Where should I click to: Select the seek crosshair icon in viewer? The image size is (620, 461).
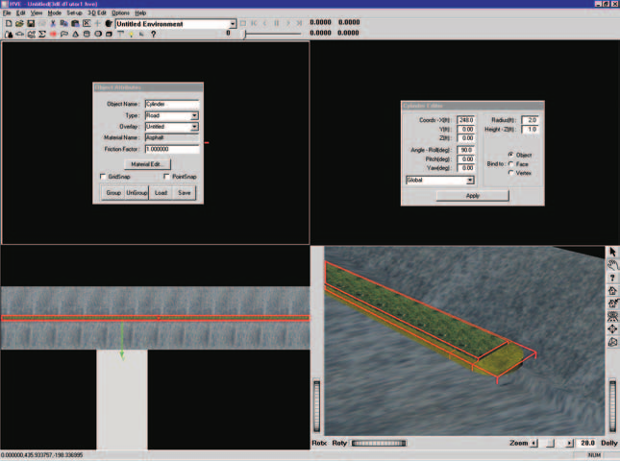(612, 329)
